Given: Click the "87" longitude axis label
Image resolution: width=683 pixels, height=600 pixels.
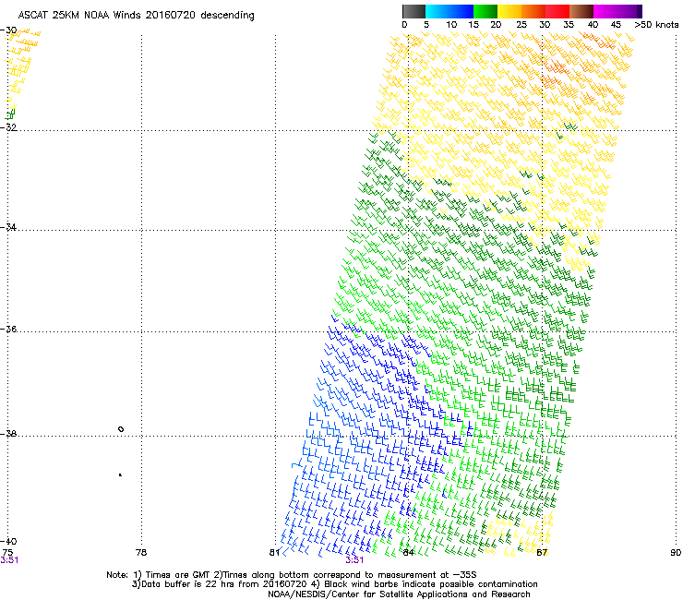Looking at the screenshot, I should point(542,553).
